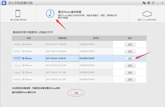Click the 请手动选择iTunes备份文件 hint text

[24, 92]
